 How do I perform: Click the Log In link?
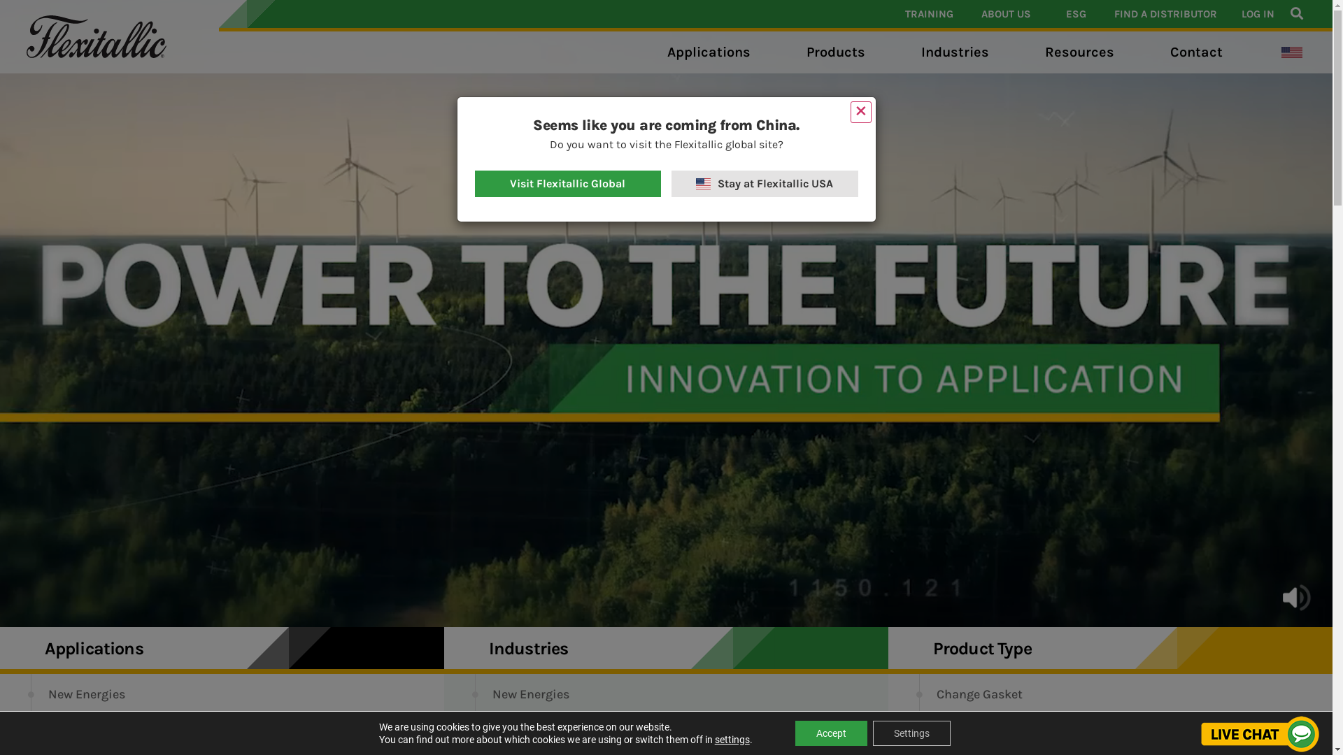pyautogui.click(x=1258, y=14)
